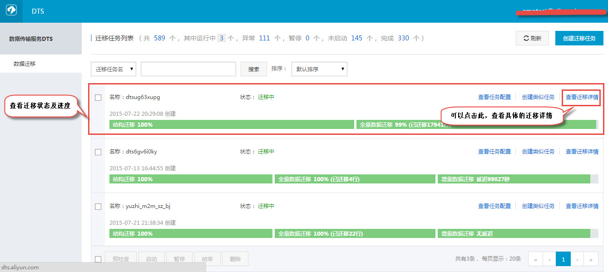Image resolution: width=608 pixels, height=272 pixels.
Task: Check the yuzhi_m2m_sz_bj task checkbox
Action: point(98,206)
